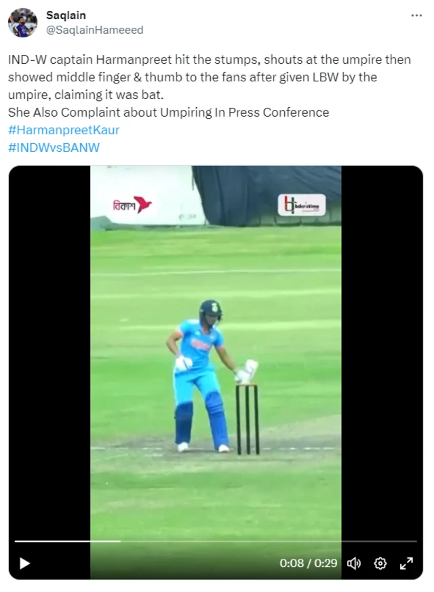Open the @SaqlainHameeed handle
Viewport: 434px width, 592px height.
(95, 30)
